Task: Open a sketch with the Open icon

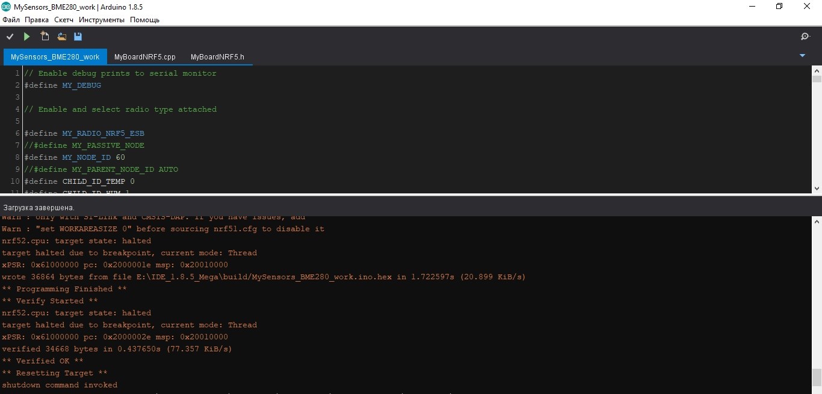Action: tap(61, 37)
